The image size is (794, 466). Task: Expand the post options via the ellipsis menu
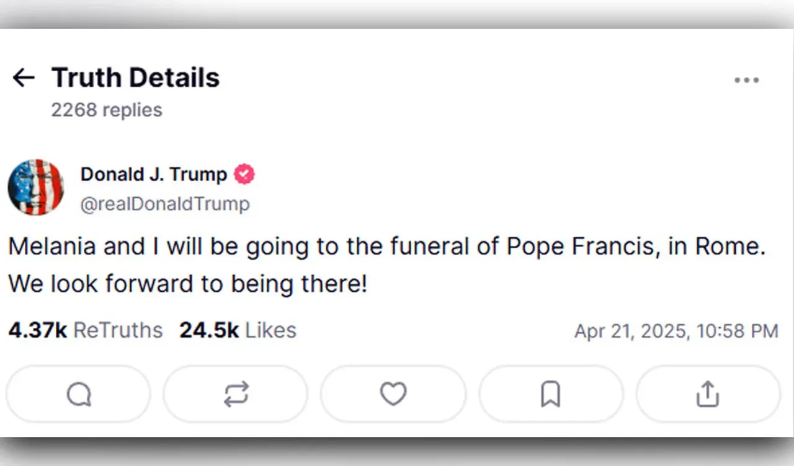coord(747,79)
